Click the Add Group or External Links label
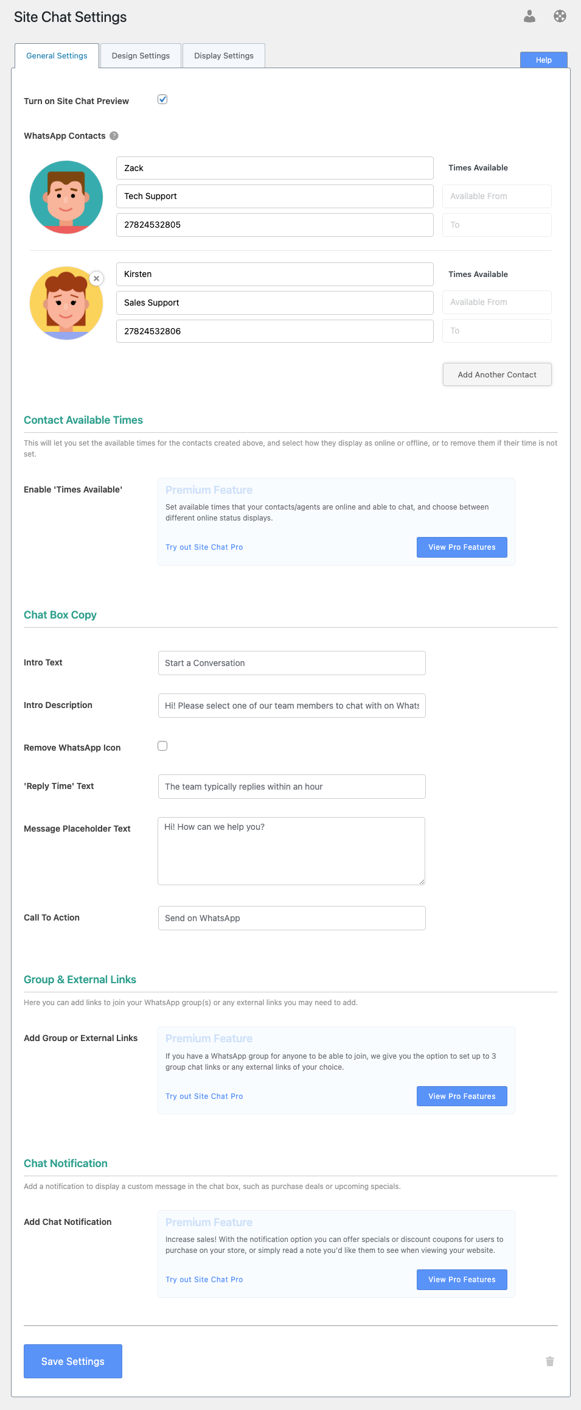 pyautogui.click(x=81, y=1038)
